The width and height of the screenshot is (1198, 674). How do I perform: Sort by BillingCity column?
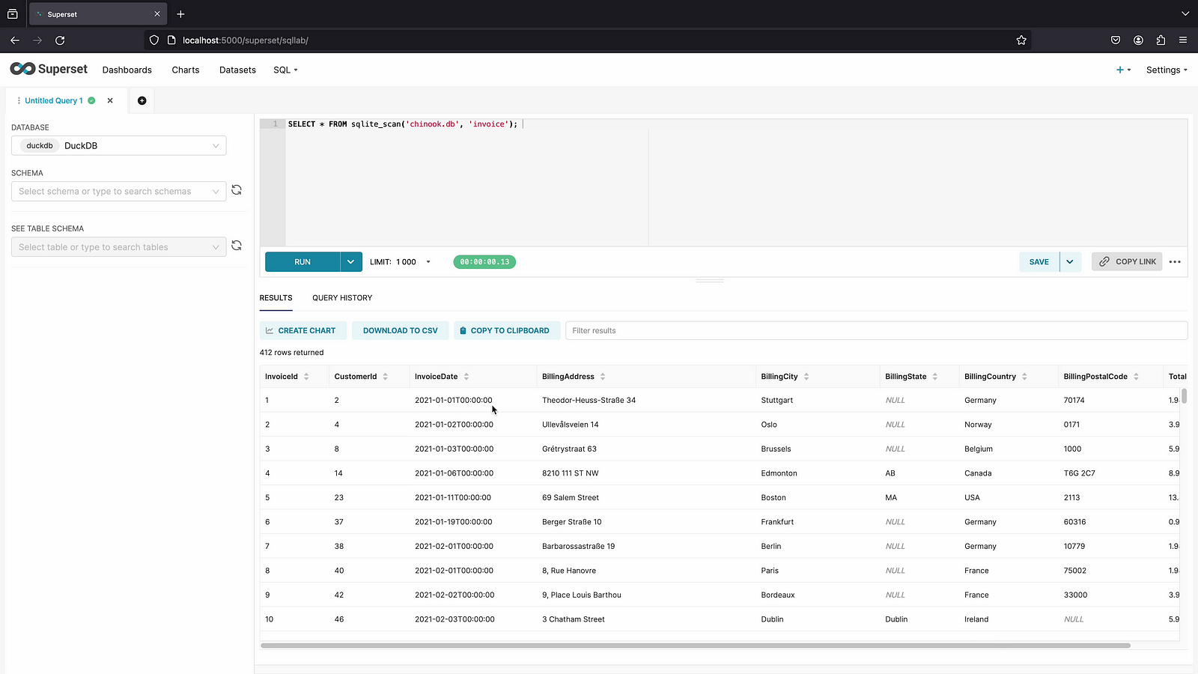806,377
